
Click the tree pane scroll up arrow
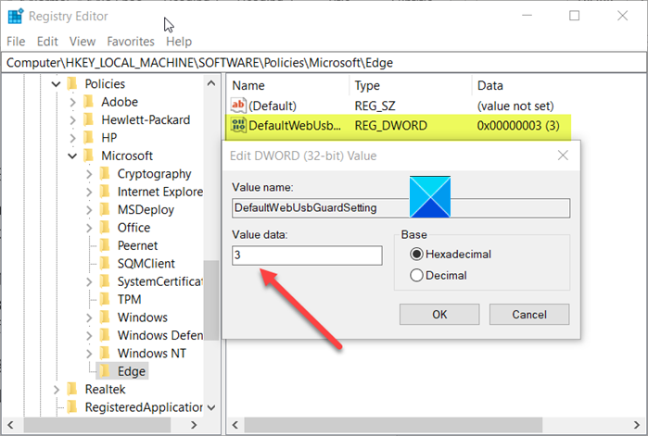pos(211,83)
